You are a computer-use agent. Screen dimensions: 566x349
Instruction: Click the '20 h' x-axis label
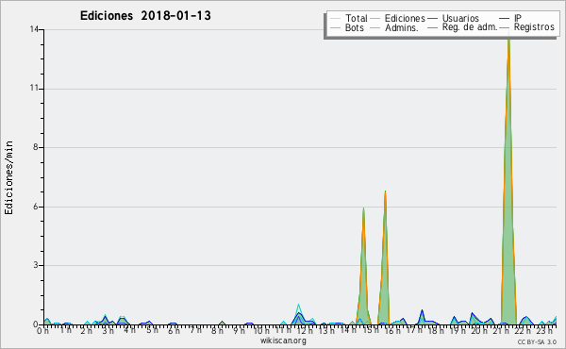478,330
